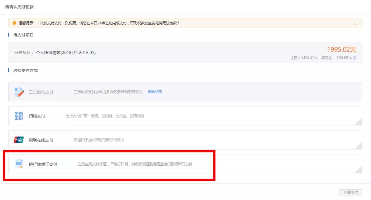371x200 pixels.
Task: Select the 三方协议支付 payment method label
Action: 41,92
